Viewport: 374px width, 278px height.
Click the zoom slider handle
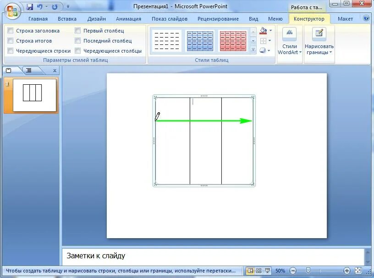tap(308, 270)
